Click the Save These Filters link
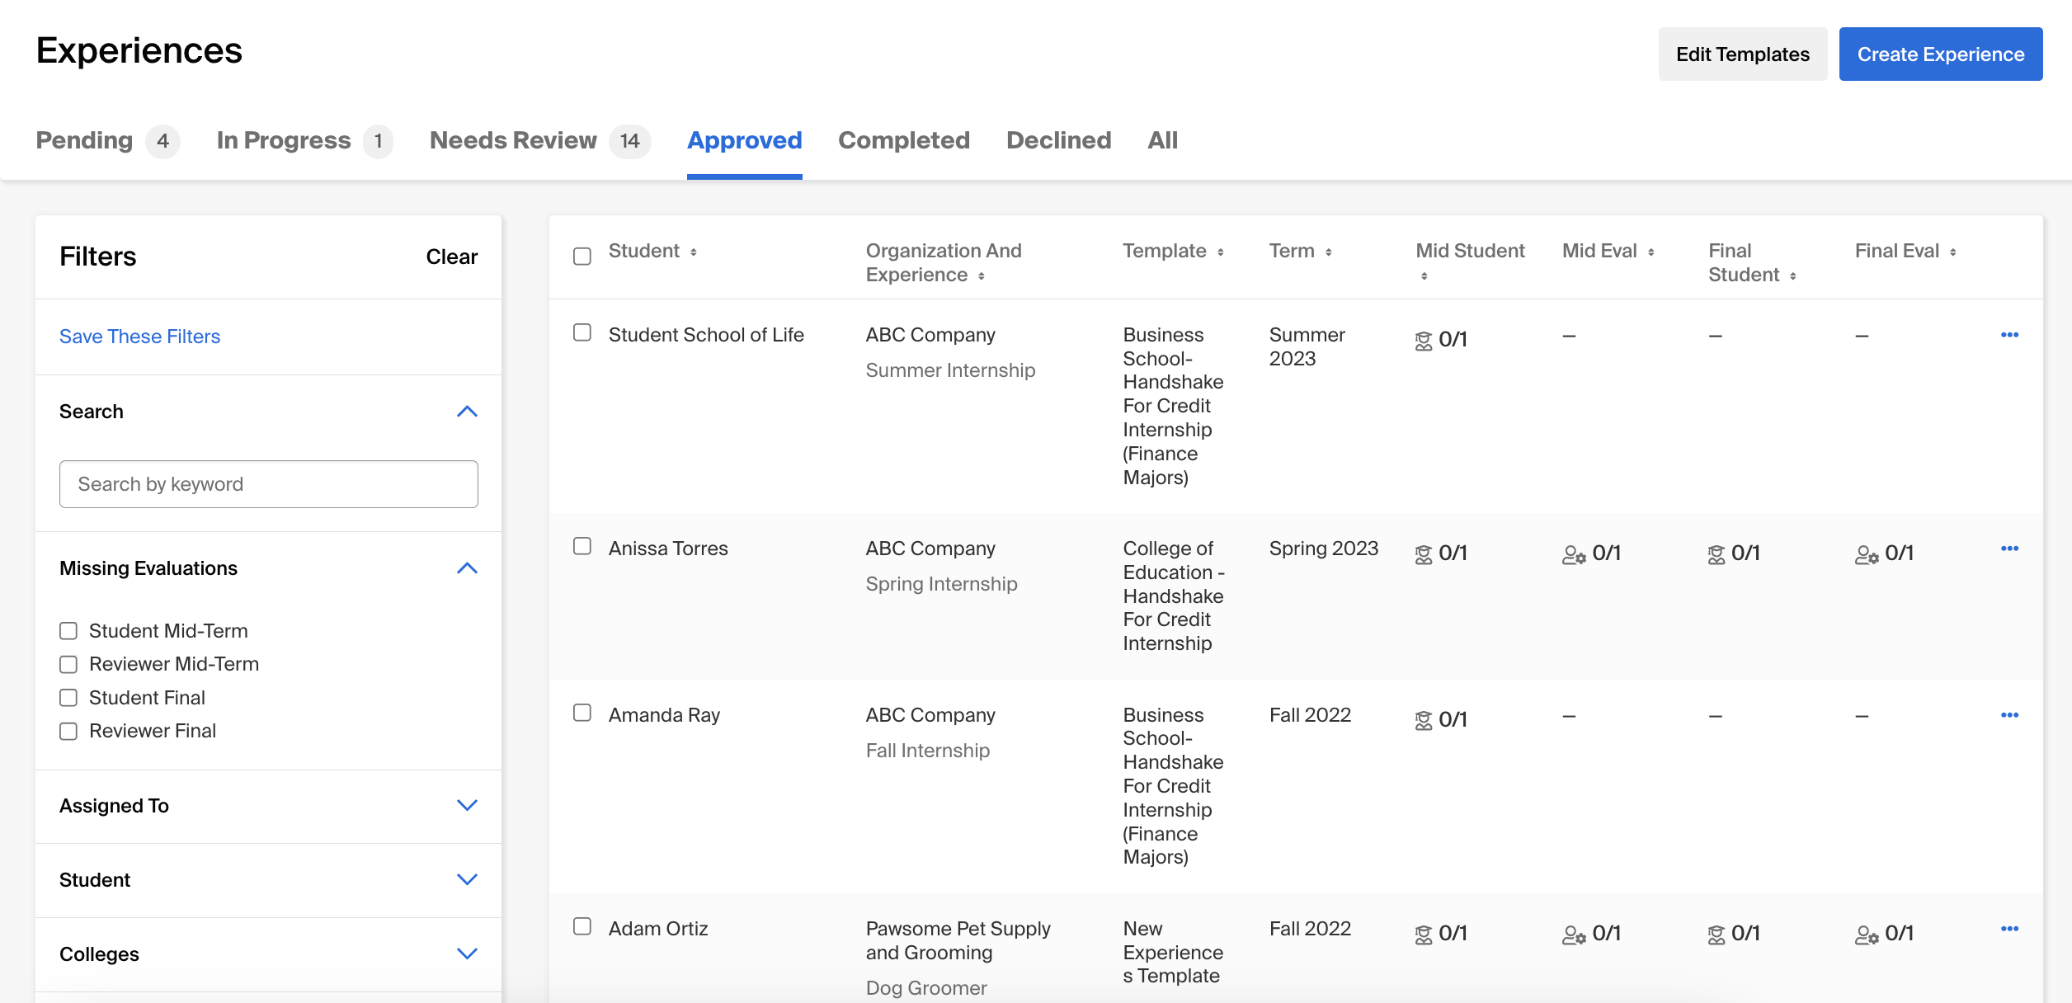Image resolution: width=2072 pixels, height=1003 pixels. (140, 337)
